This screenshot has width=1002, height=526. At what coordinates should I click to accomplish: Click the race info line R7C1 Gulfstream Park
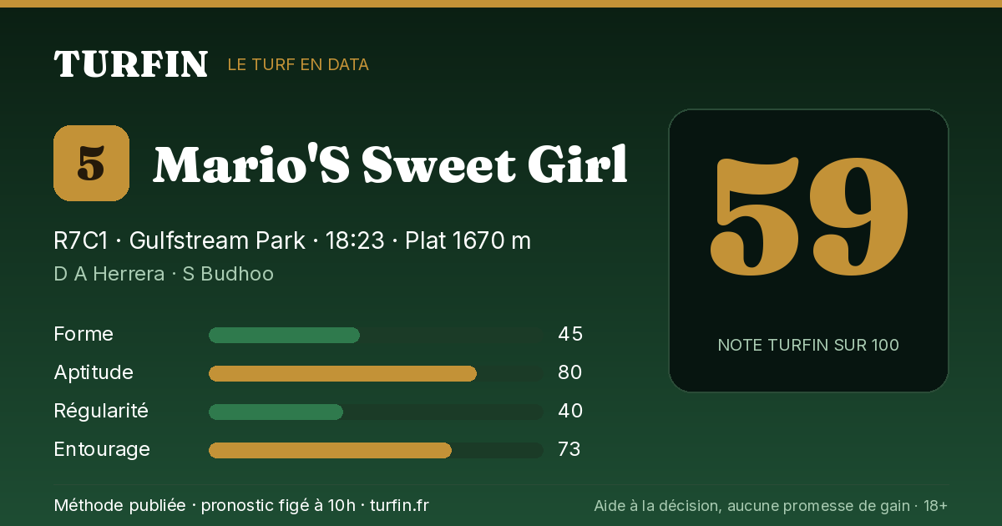click(292, 240)
